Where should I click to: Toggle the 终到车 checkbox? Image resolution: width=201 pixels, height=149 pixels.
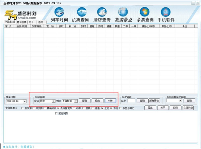click(34, 108)
